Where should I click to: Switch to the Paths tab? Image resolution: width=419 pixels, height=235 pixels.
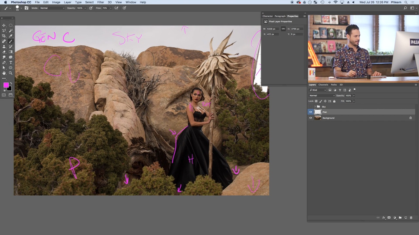click(x=334, y=85)
